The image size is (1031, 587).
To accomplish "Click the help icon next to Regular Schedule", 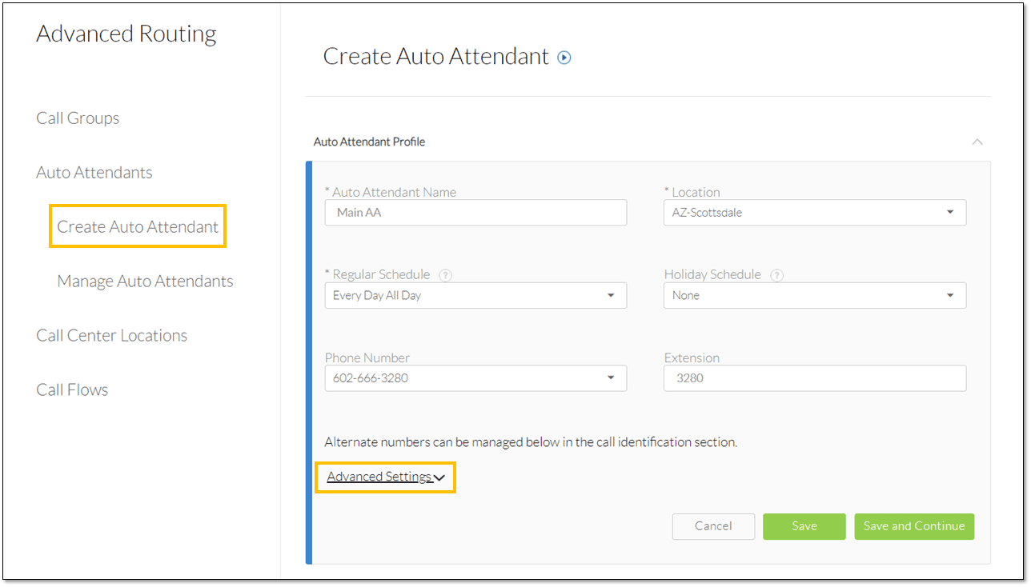I will pos(446,275).
